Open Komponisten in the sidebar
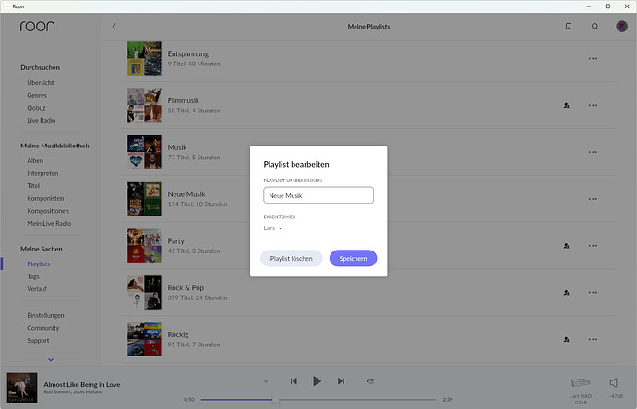This screenshot has width=637, height=409. pos(45,198)
